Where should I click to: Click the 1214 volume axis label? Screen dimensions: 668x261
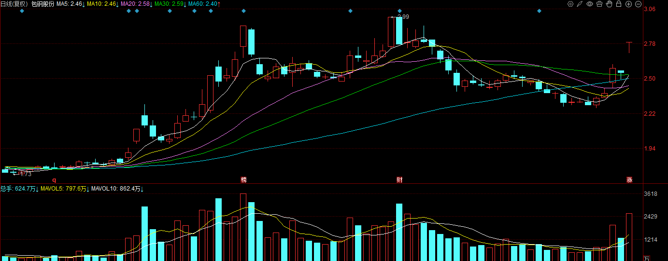651,240
